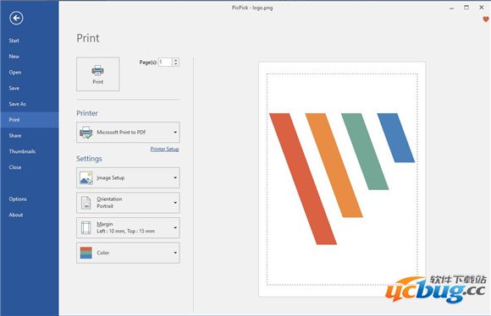Click the Color mode swatch icon
The height and width of the screenshot is (316, 491).
tap(86, 253)
